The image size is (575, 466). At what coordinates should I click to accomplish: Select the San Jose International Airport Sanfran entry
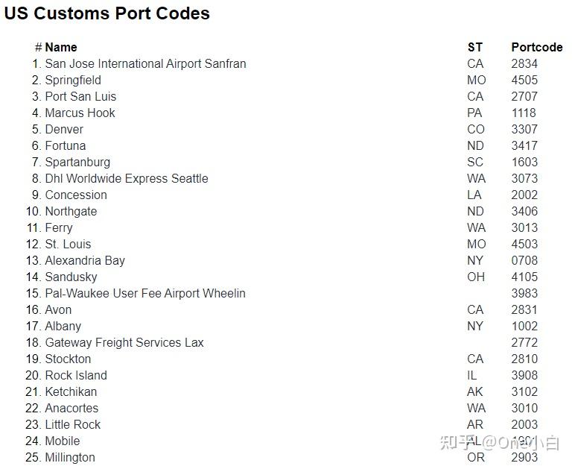pos(145,63)
